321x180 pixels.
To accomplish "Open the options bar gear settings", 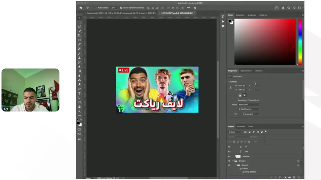I will click(195, 8).
